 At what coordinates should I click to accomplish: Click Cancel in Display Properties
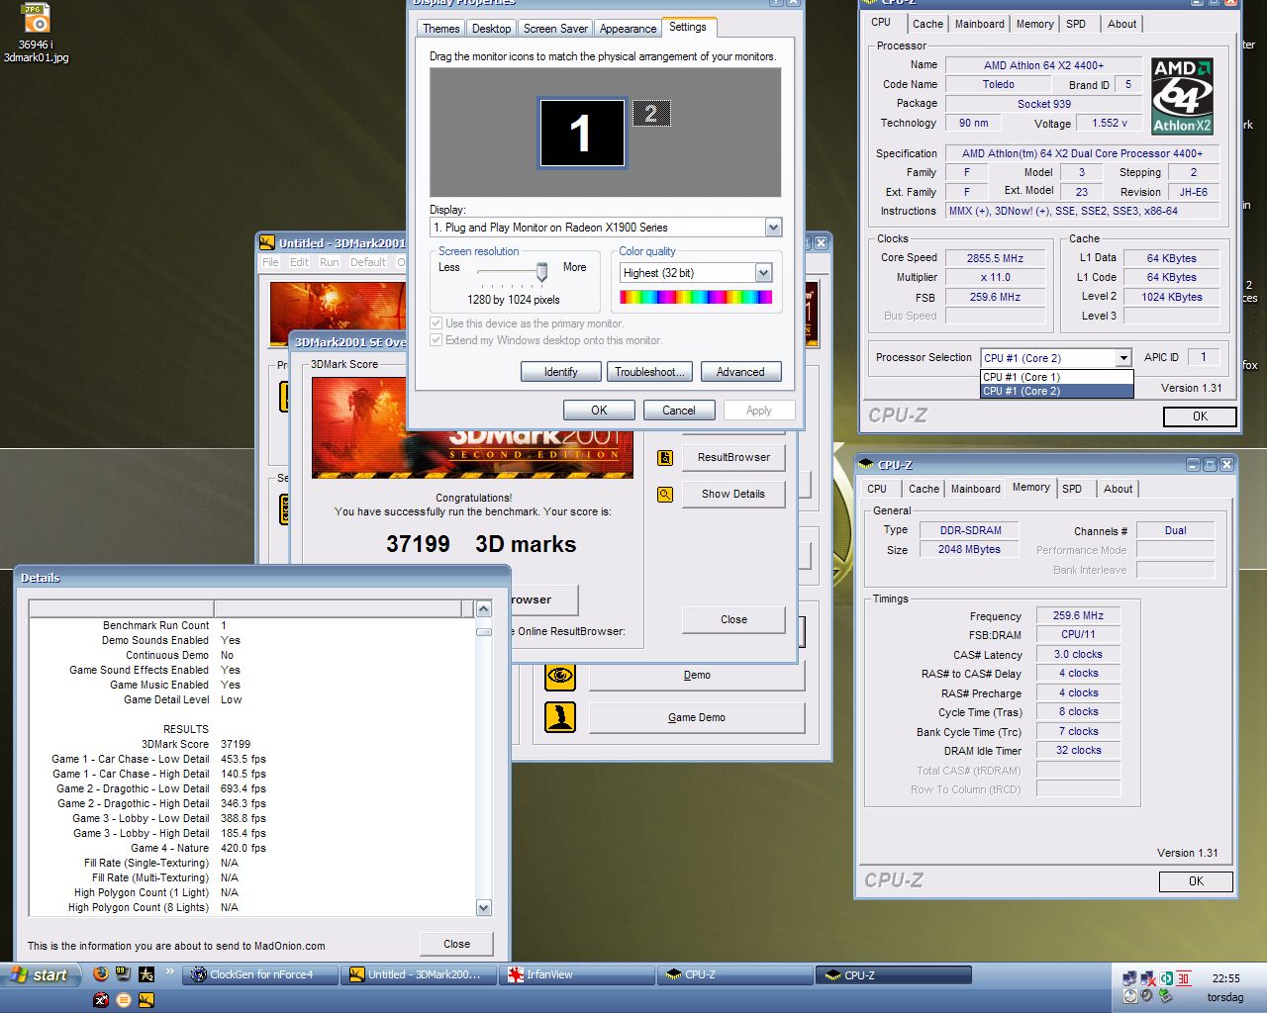[678, 410]
